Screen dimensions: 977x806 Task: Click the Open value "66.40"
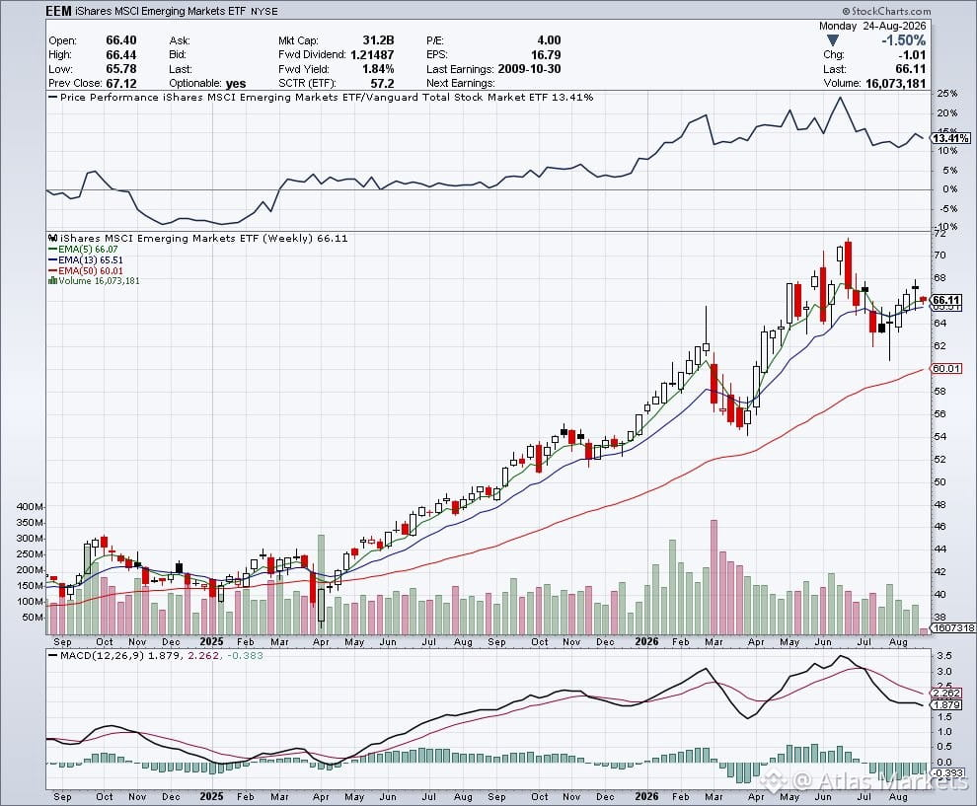(x=120, y=40)
